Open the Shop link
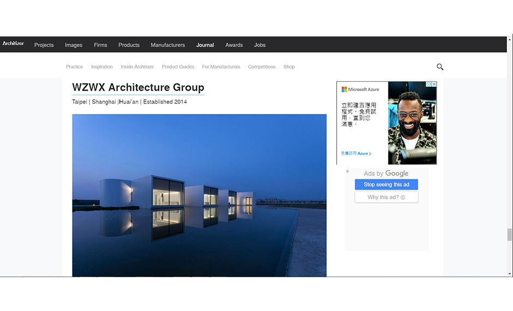 point(289,67)
